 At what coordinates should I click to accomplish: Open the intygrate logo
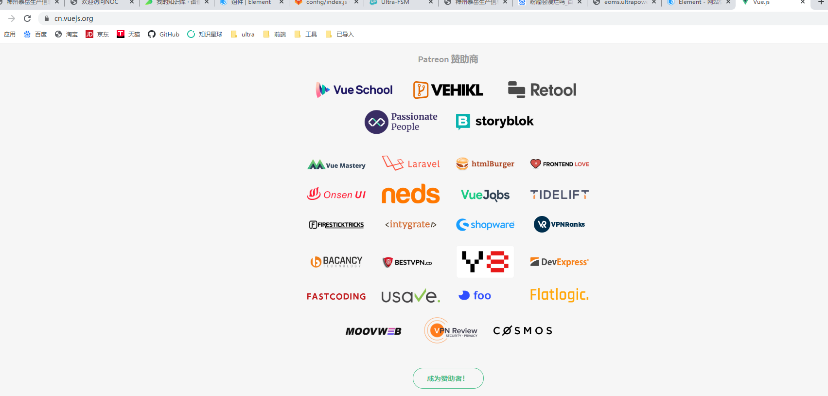(411, 224)
